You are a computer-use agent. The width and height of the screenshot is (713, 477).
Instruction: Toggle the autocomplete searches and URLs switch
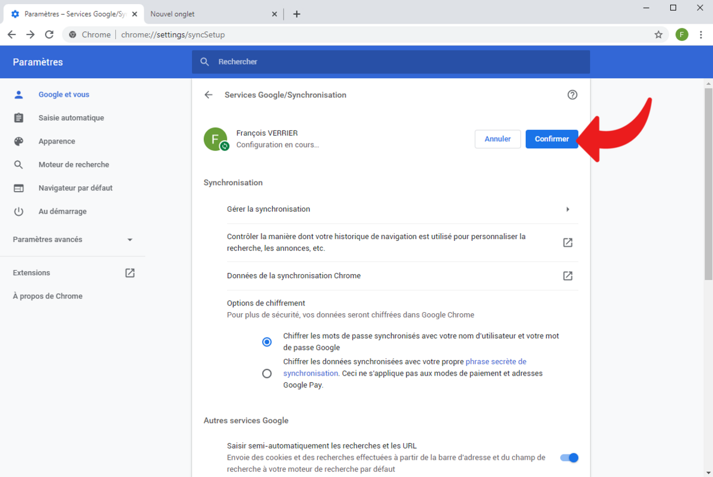coord(569,457)
